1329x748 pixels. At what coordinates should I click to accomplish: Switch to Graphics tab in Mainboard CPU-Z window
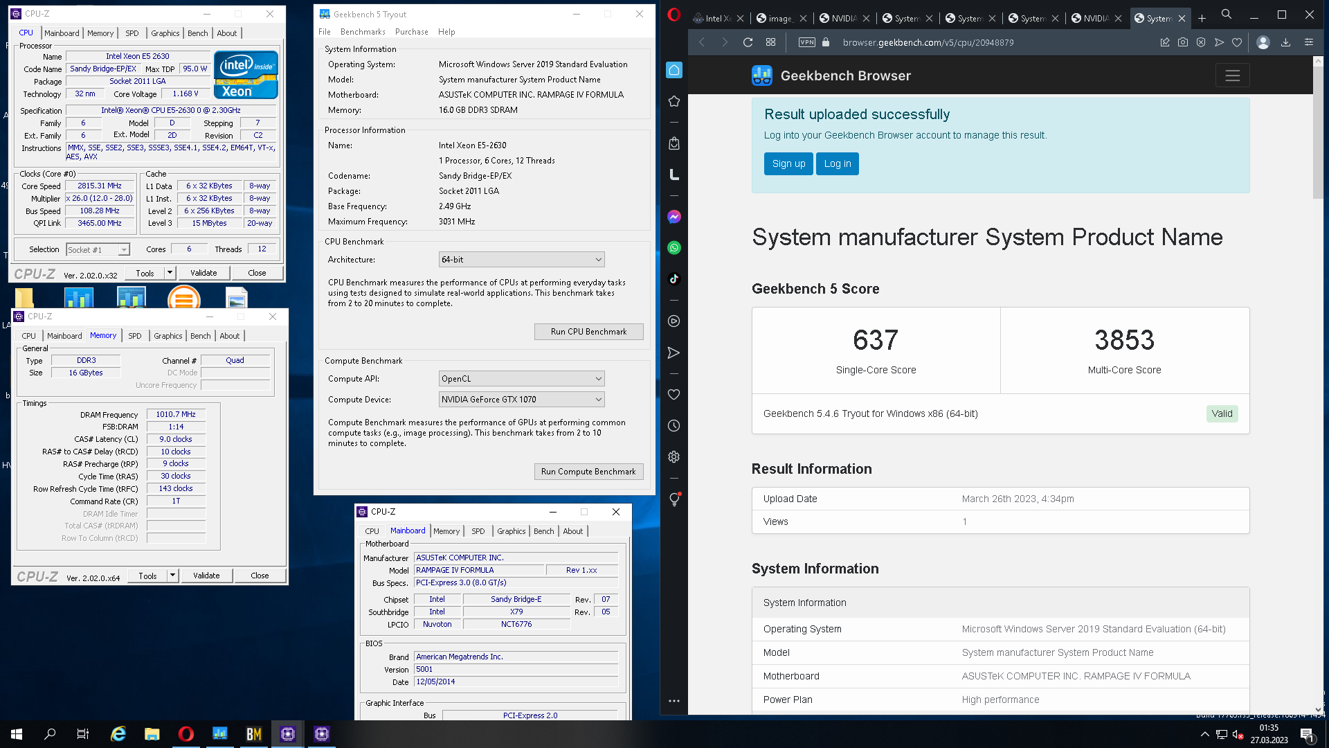512,531
